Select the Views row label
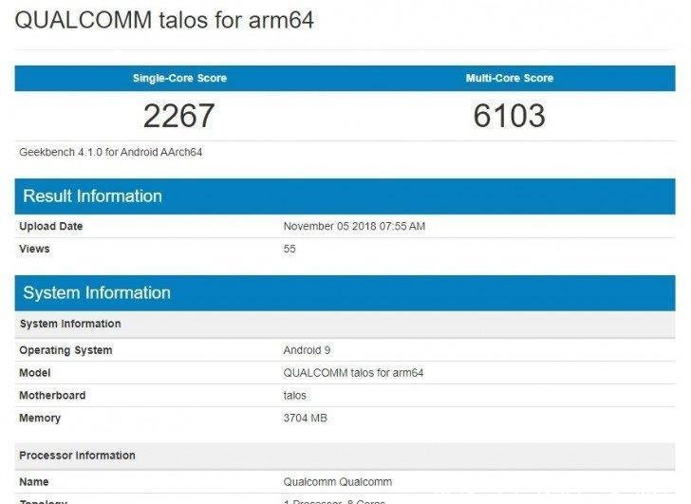This screenshot has width=691, height=504. click(34, 249)
